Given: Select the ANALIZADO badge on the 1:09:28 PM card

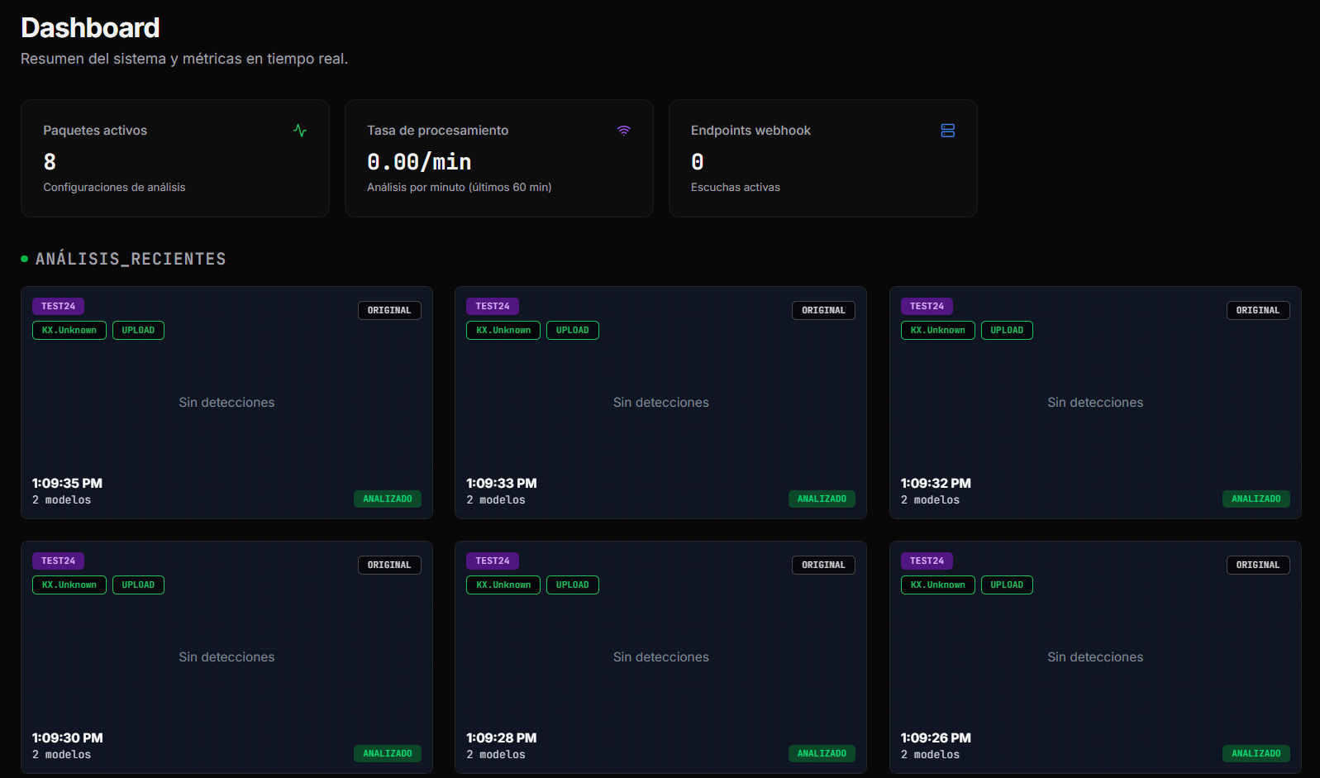Looking at the screenshot, I should pyautogui.click(x=822, y=753).
